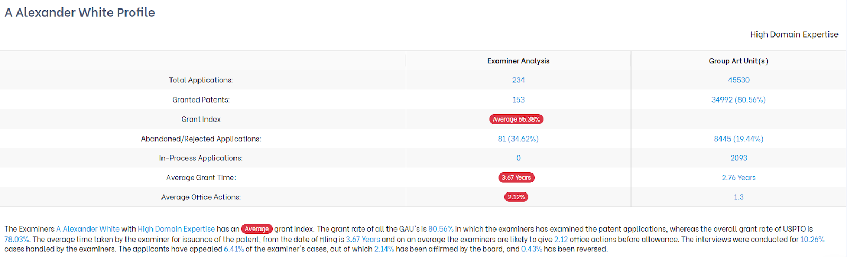The width and height of the screenshot is (847, 257).
Task: Open the 2093 in-process applications link
Action: pos(738,158)
